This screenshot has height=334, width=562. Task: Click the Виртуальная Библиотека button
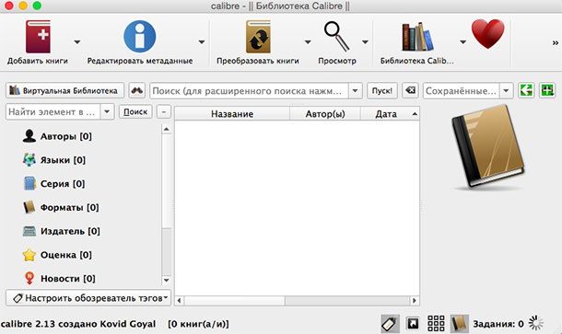pos(64,90)
